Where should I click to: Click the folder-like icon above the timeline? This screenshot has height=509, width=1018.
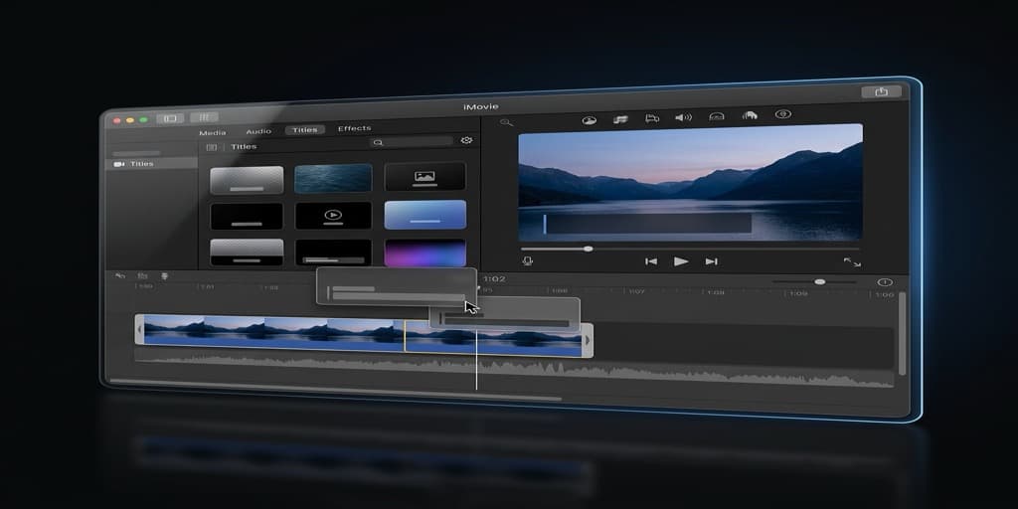click(143, 276)
